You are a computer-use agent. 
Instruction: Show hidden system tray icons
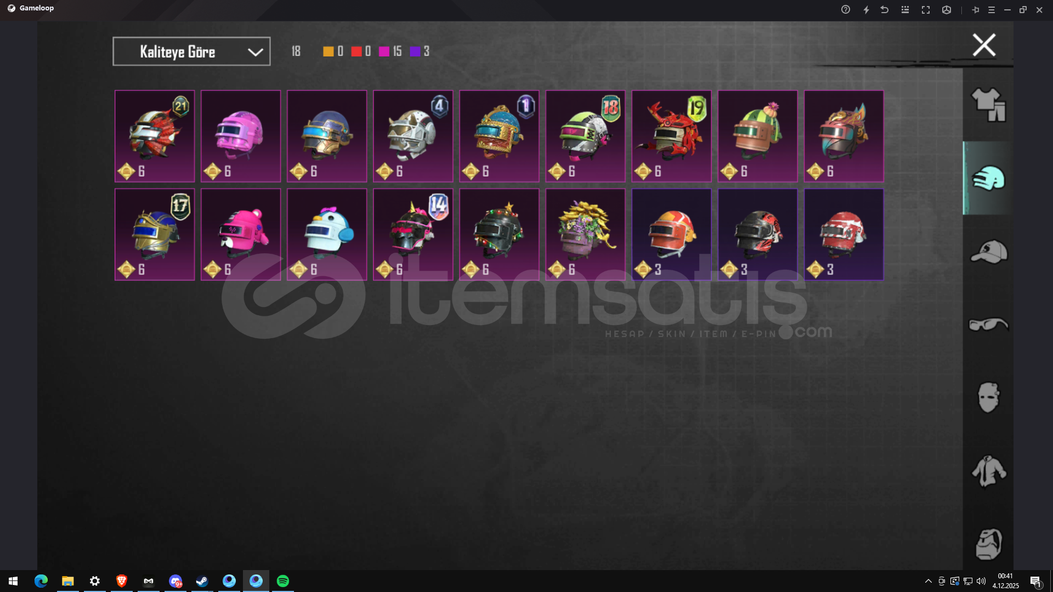tap(928, 581)
